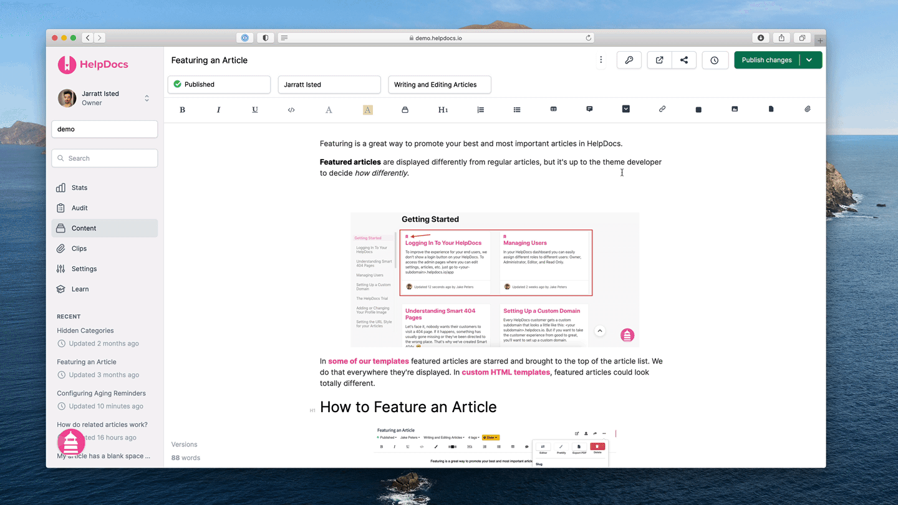Open recent Configuring Aging Reminders article

101,393
